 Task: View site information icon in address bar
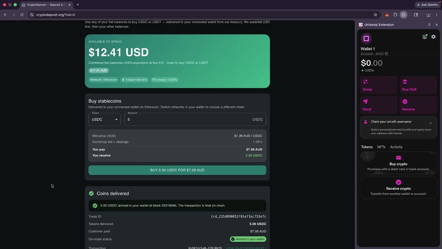click(32, 15)
